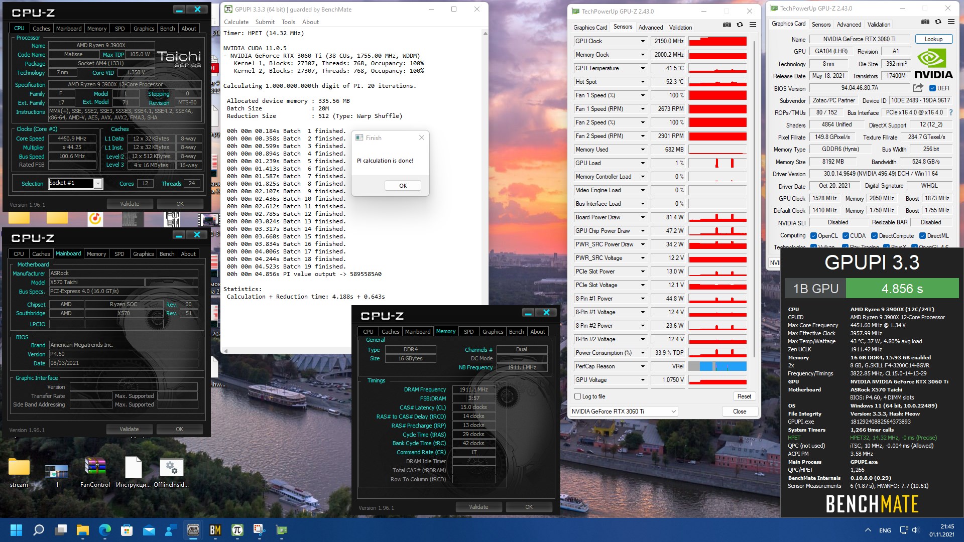Toggle CUDA computing checkbox
The width and height of the screenshot is (964, 542).
tap(846, 236)
